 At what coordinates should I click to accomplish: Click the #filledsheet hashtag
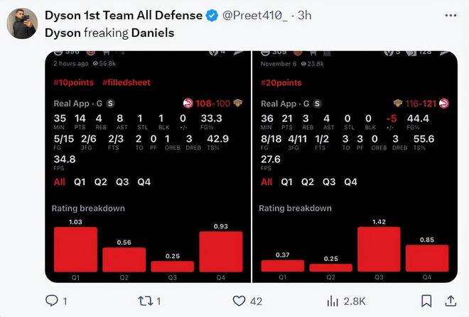[x=126, y=83]
